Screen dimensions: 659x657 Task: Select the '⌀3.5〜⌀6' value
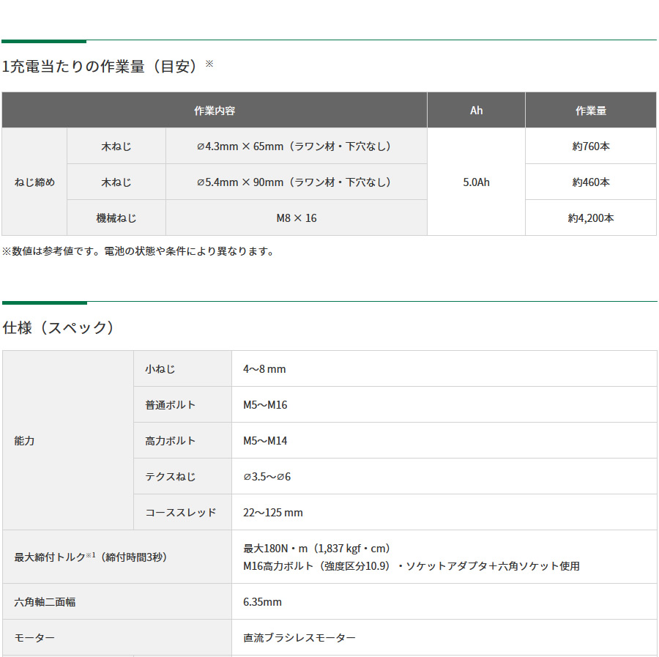[267, 476]
